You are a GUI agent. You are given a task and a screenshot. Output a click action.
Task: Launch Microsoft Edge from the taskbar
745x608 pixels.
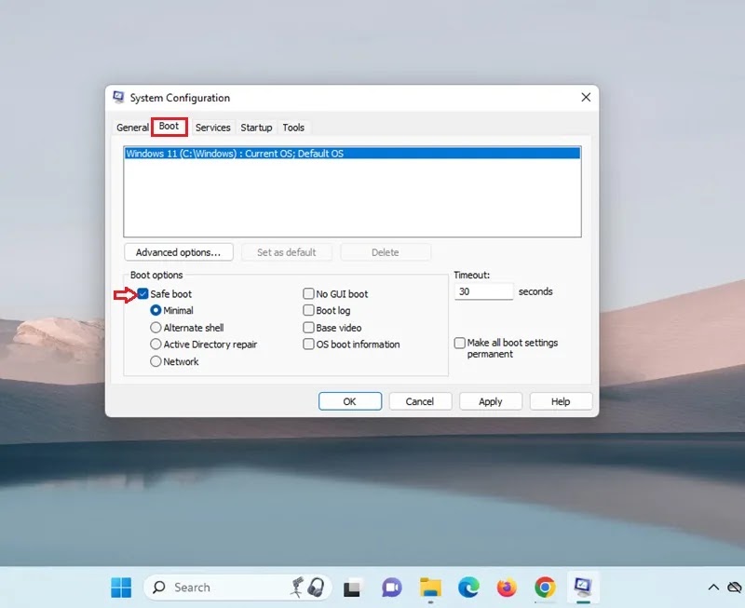(x=468, y=588)
